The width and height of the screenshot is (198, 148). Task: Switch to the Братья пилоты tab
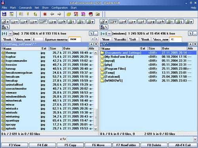click(x=56, y=40)
